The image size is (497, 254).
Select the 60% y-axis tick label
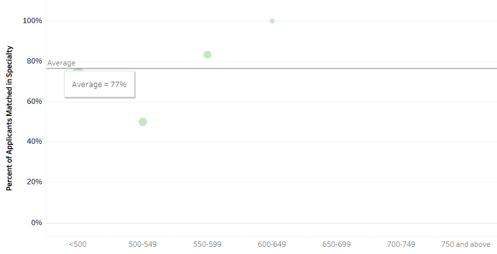tap(34, 102)
